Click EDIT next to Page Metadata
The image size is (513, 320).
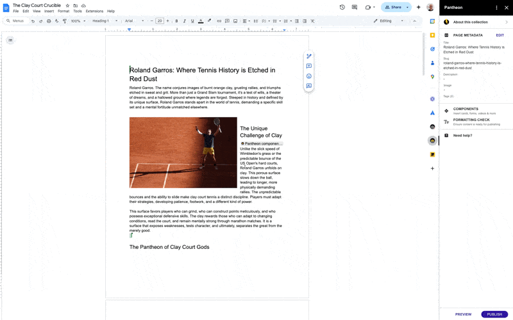[500, 35]
